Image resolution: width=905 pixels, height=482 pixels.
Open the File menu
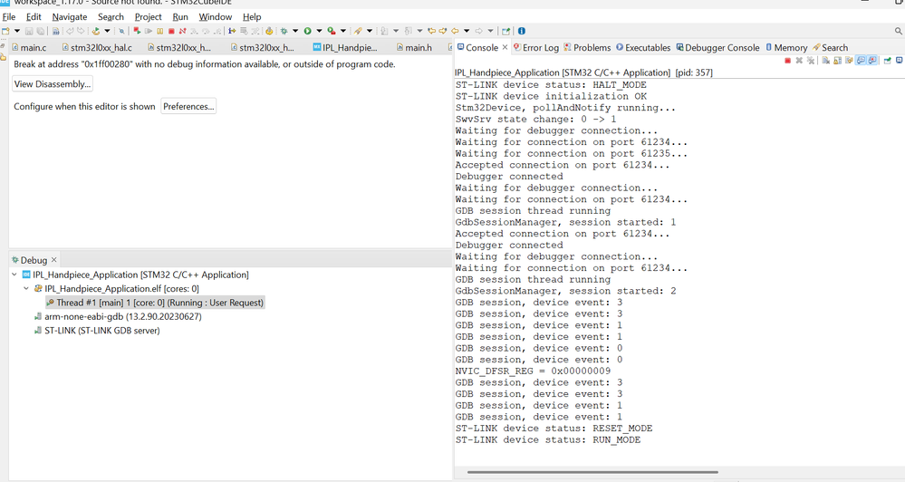[x=9, y=16]
